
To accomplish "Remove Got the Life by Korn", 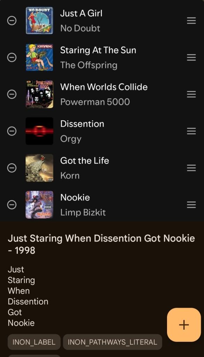I will tap(12, 168).
